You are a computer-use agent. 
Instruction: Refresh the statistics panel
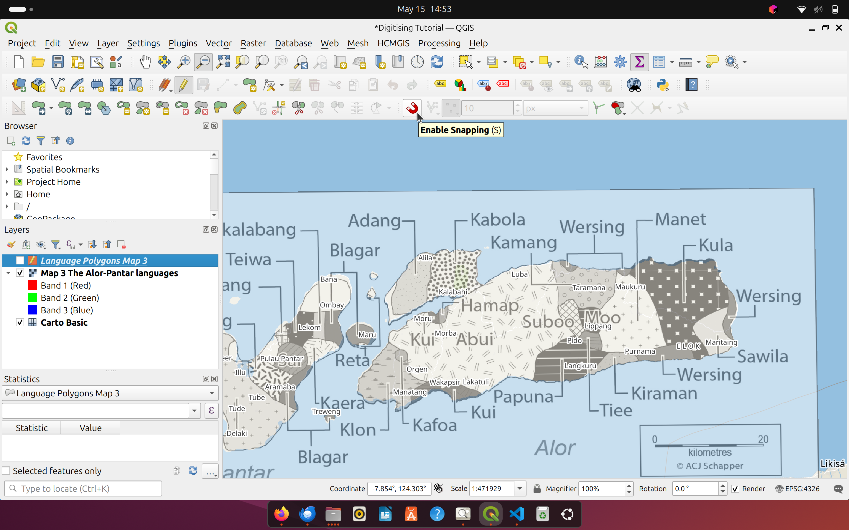coord(192,471)
